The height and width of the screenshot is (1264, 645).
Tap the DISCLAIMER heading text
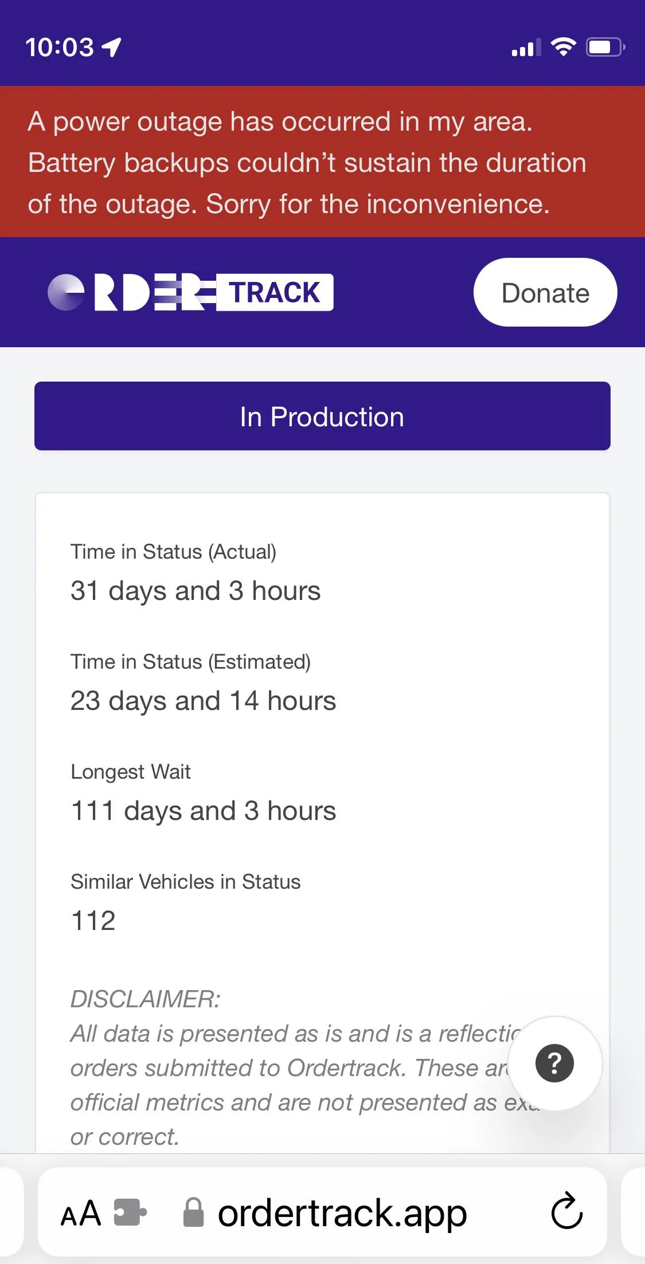146,999
